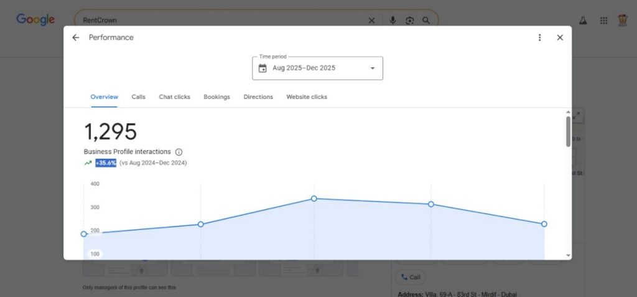637x297 pixels.
Task: Click the info icon beside Business Profile interactions
Action: click(179, 152)
